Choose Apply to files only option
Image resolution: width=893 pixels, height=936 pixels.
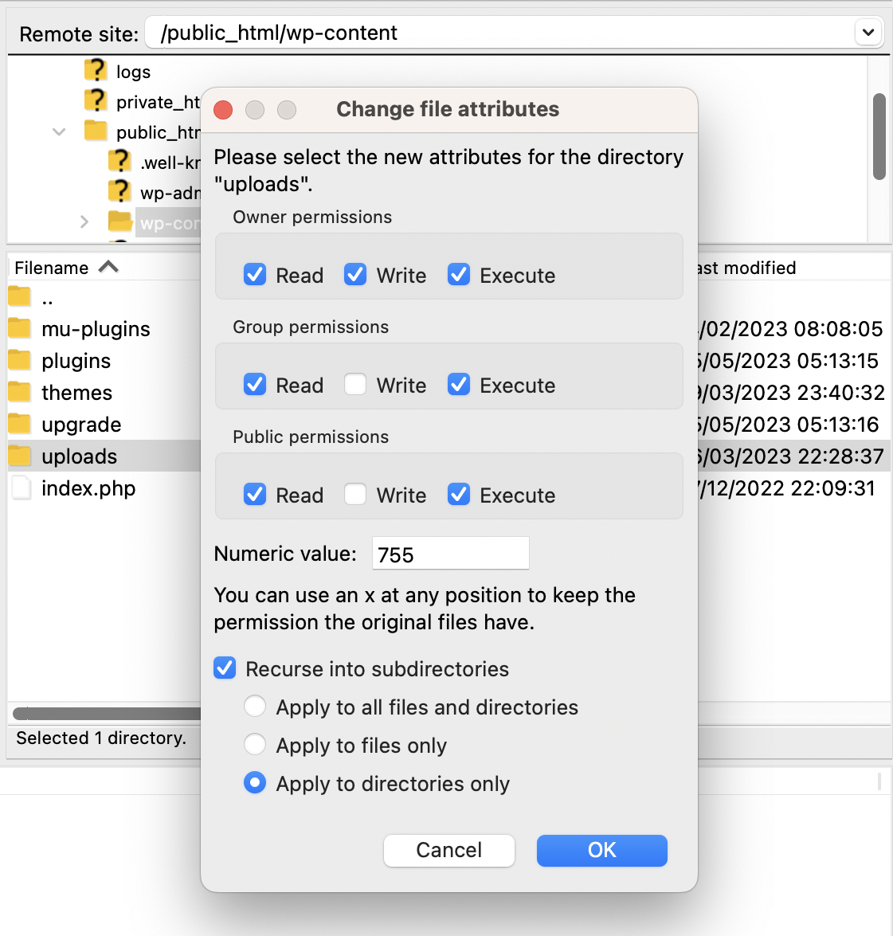(x=255, y=745)
